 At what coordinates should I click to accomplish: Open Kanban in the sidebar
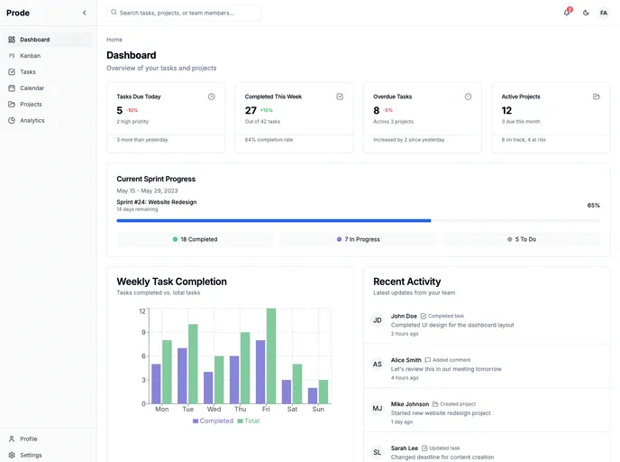[x=30, y=56]
